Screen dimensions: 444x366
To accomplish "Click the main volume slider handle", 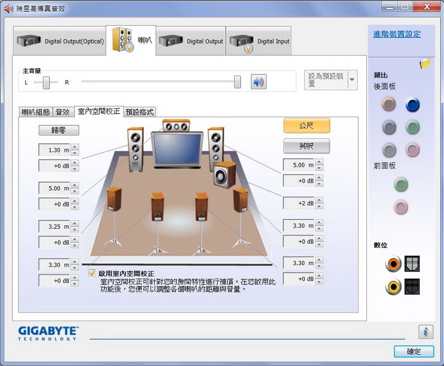I will click(x=237, y=82).
